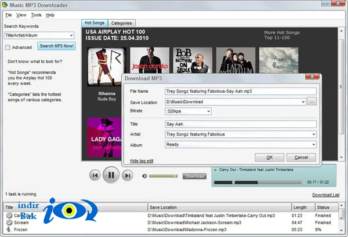Screen dimensions: 348x237
Task: Open the Help menu
Action: pyautogui.click(x=50, y=15)
